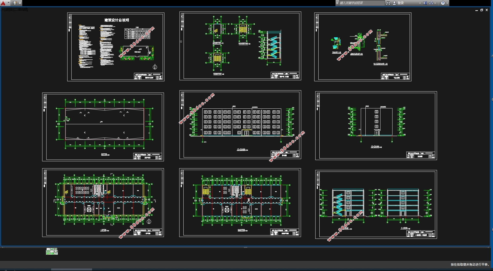Click the horizontal scrollbar thumb at bottom
The height and width of the screenshot is (271, 493).
(x=71, y=269)
